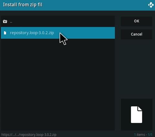Screen dimensions: 155x137
Task: Go up via the '..' entry text
Action: coord(11,22)
